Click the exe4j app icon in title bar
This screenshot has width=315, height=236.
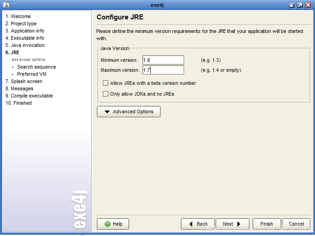pos(6,5)
